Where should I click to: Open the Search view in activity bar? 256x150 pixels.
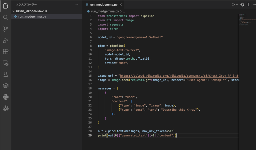pos(5,17)
